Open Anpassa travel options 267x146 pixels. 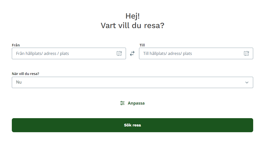pyautogui.click(x=132, y=103)
